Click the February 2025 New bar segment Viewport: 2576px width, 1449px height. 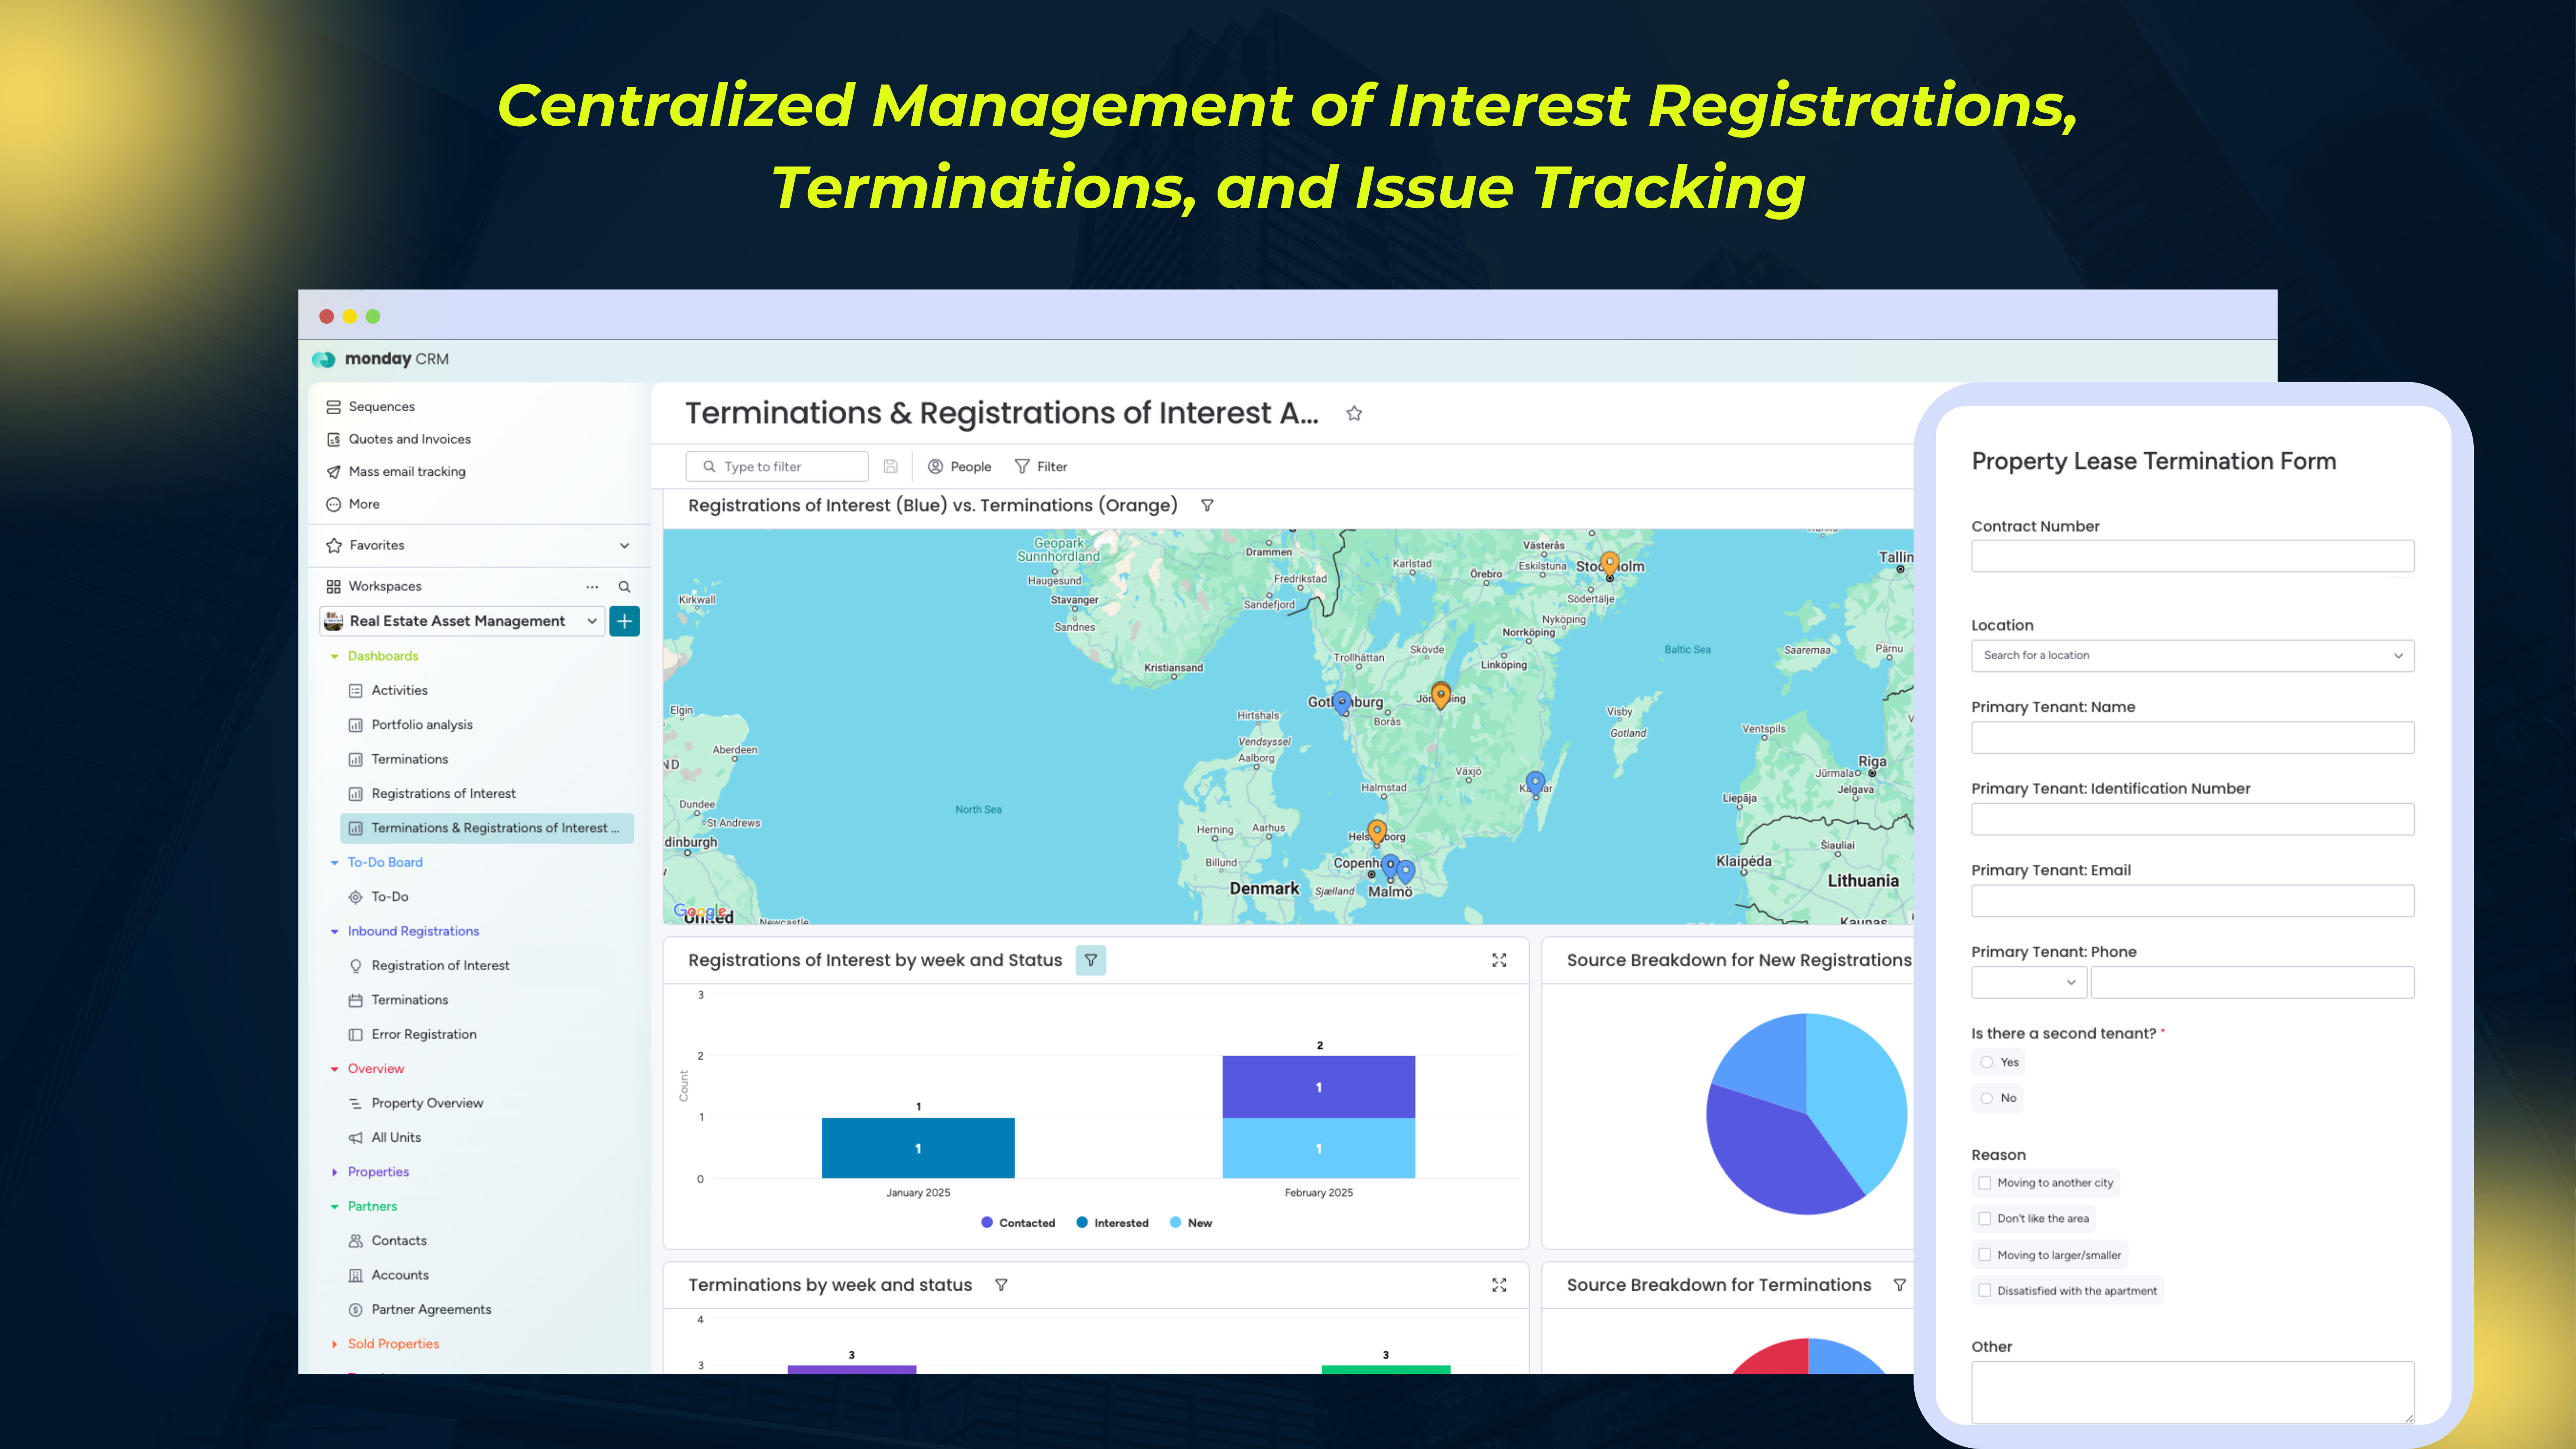click(x=1318, y=1148)
